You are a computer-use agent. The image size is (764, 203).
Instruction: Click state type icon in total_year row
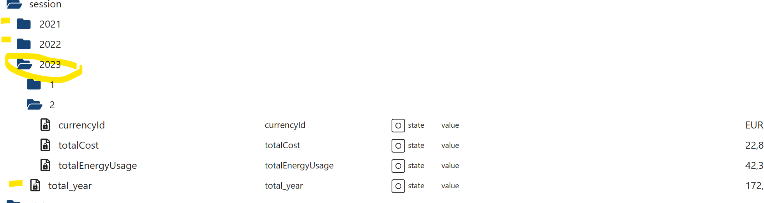click(x=398, y=186)
